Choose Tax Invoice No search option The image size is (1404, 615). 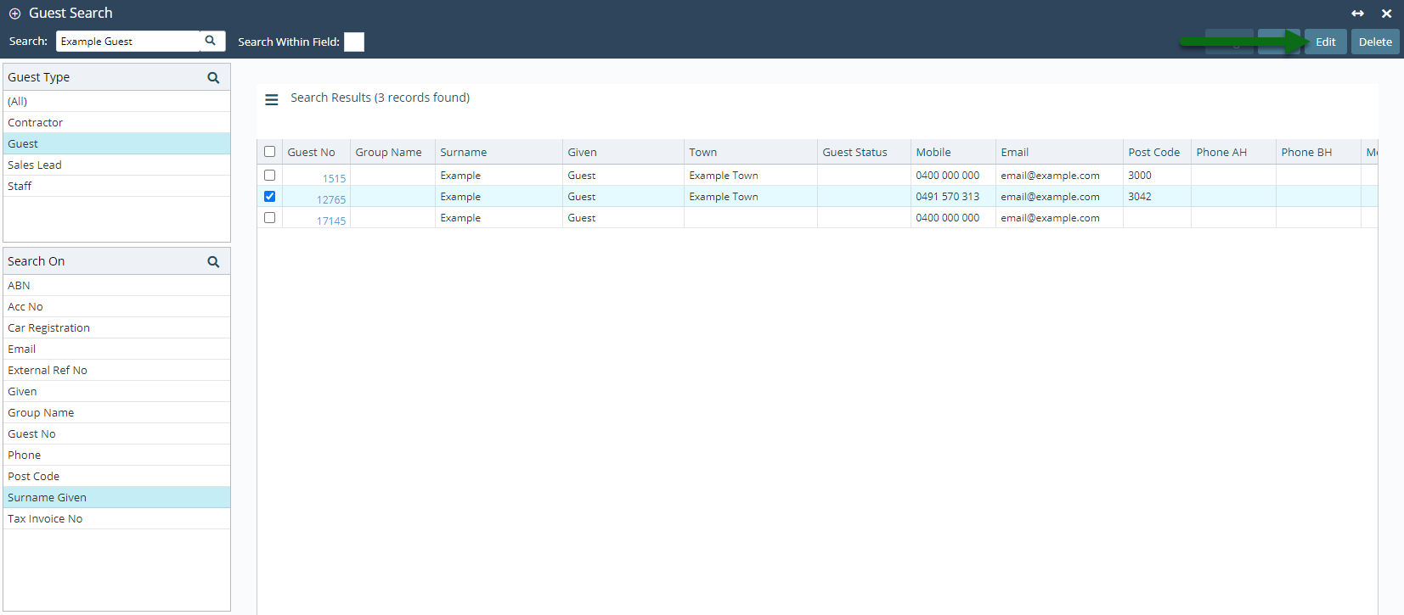[116, 518]
